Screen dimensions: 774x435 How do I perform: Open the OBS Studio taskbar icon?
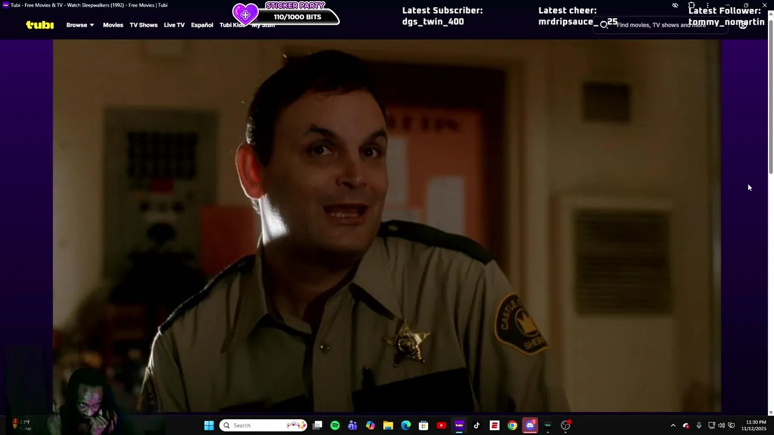tap(565, 425)
